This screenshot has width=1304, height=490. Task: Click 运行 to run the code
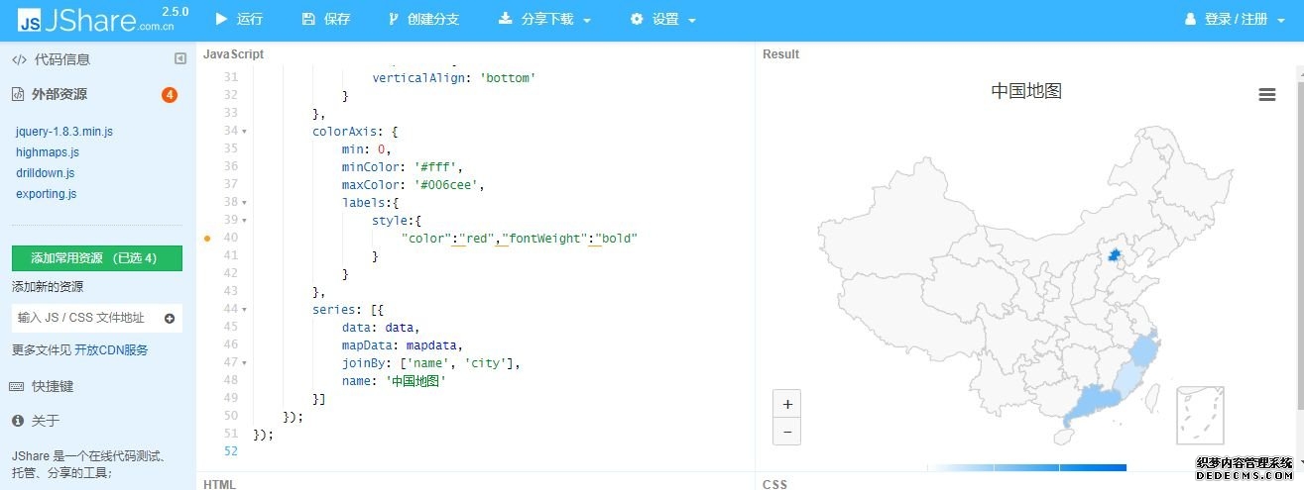239,20
